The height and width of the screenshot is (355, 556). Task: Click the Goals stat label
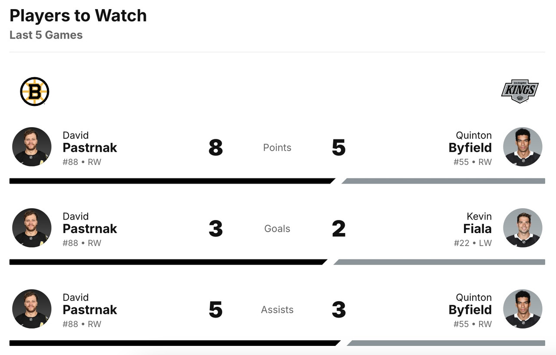tap(277, 229)
